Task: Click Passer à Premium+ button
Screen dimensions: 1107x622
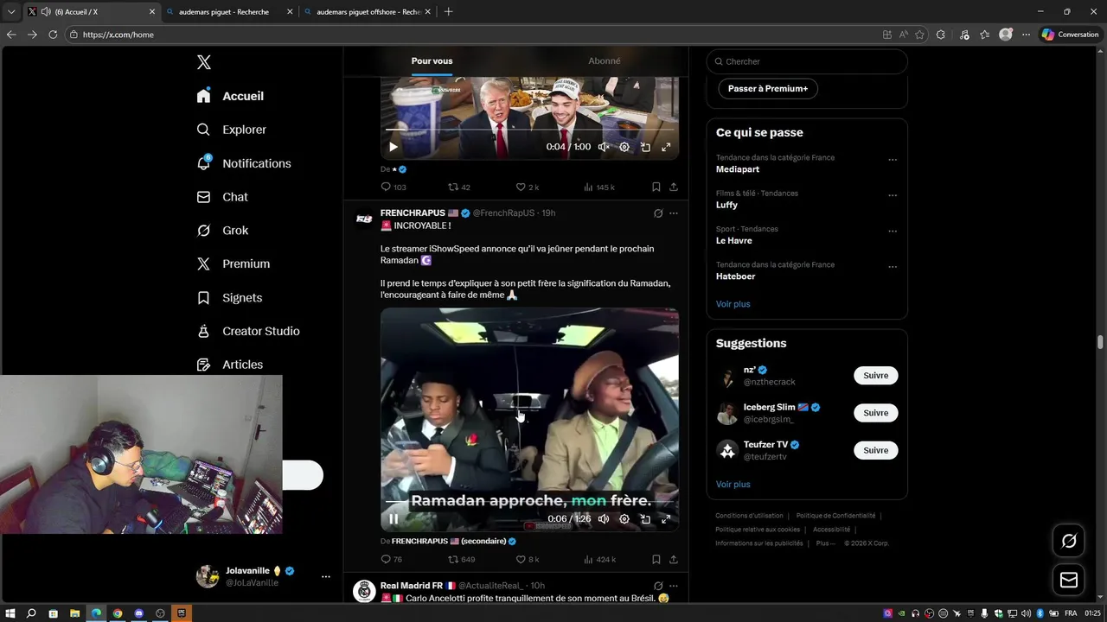Action: (x=768, y=89)
